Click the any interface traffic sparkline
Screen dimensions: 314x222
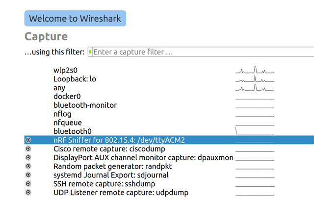point(255,87)
